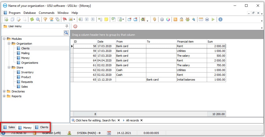The width and height of the screenshot is (265, 137).
Task: Click the Add record toolbar icon
Action: tap(6, 19)
